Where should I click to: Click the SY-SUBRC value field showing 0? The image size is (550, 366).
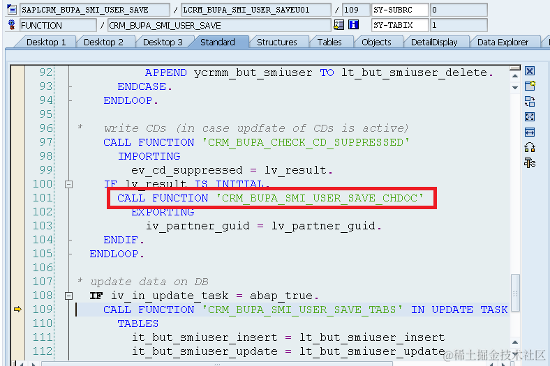pos(459,10)
